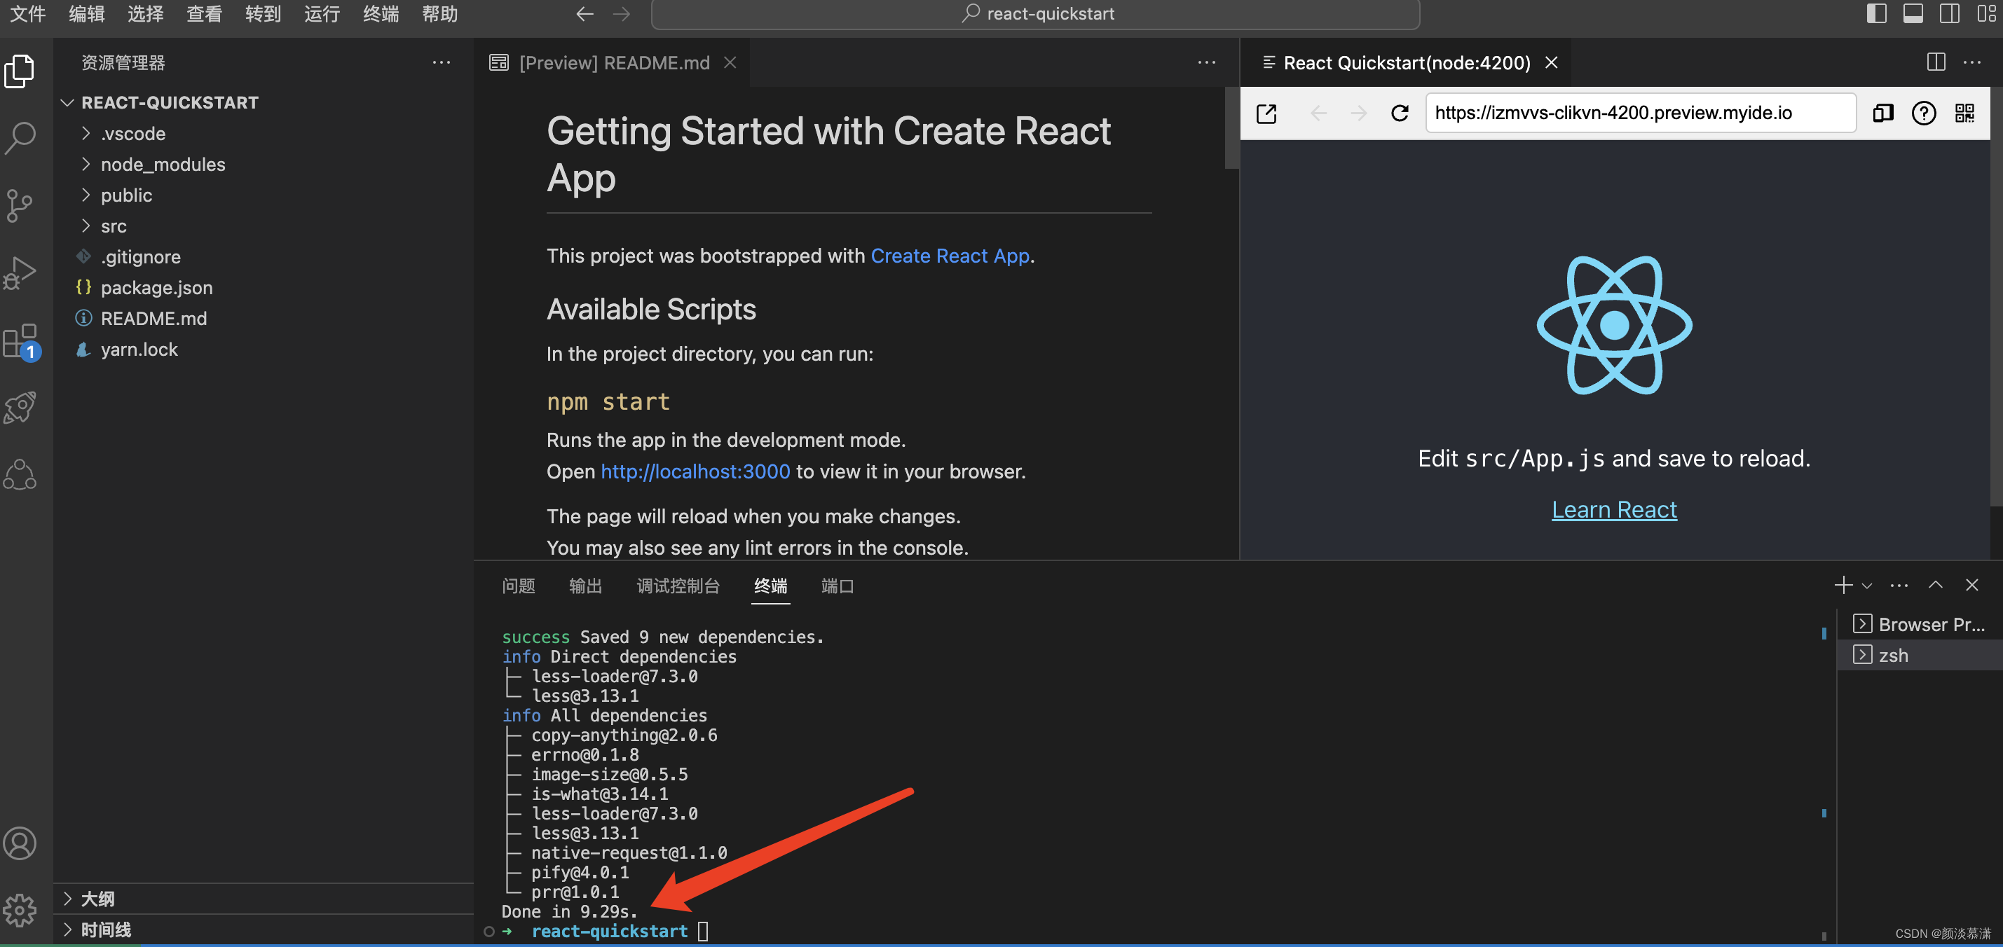Expand the node_modules folder
The width and height of the screenshot is (2003, 947).
click(163, 165)
